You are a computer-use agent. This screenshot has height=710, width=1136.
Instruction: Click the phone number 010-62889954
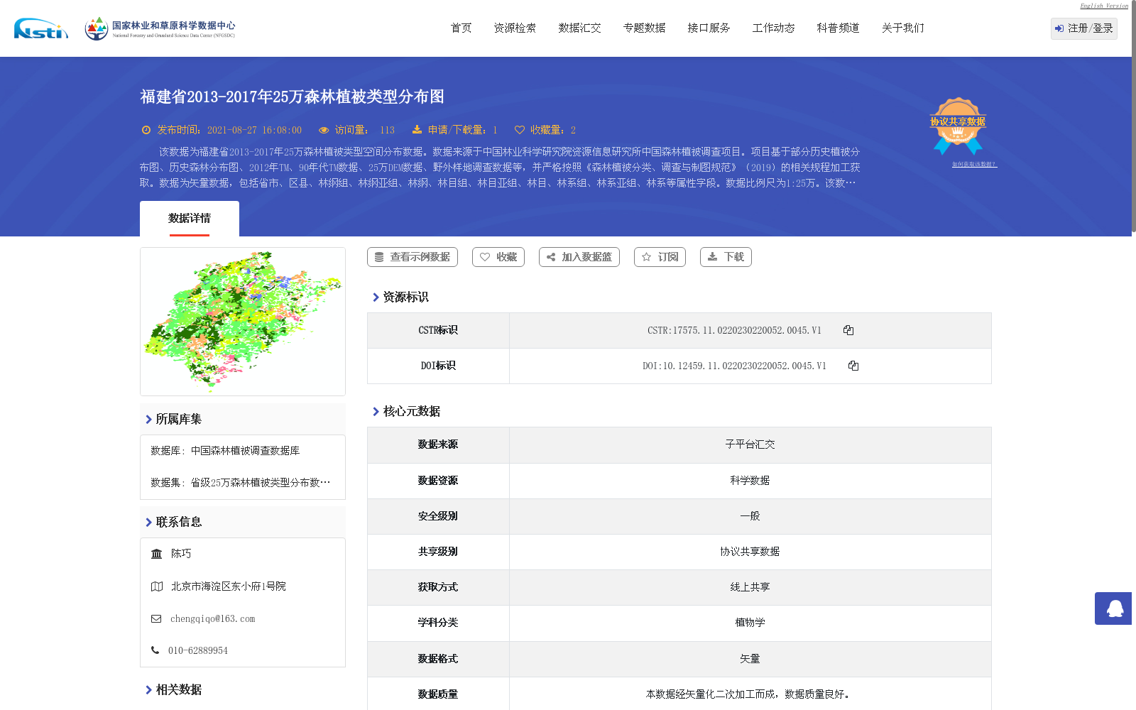pos(198,650)
